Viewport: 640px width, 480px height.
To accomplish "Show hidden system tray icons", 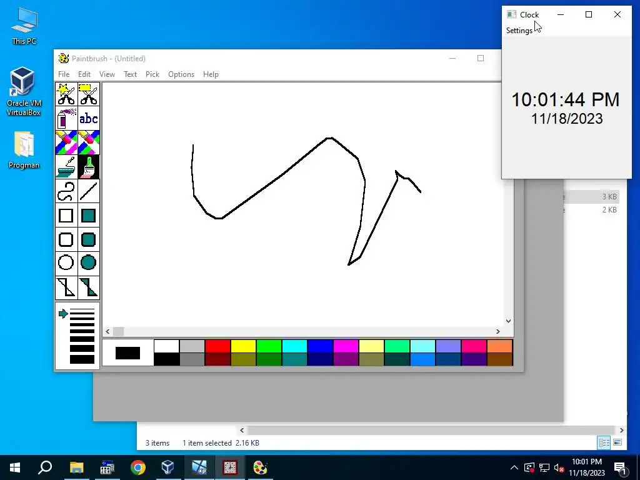I will pyautogui.click(x=514, y=467).
